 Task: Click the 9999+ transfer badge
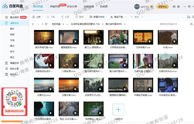(x=63, y=5)
